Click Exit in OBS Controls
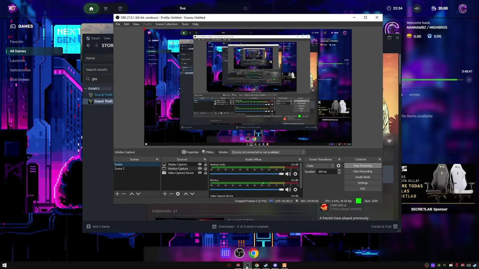 [x=363, y=189]
